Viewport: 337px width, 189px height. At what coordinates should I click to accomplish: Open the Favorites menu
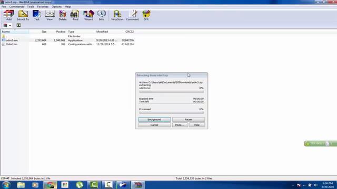pos(43,7)
